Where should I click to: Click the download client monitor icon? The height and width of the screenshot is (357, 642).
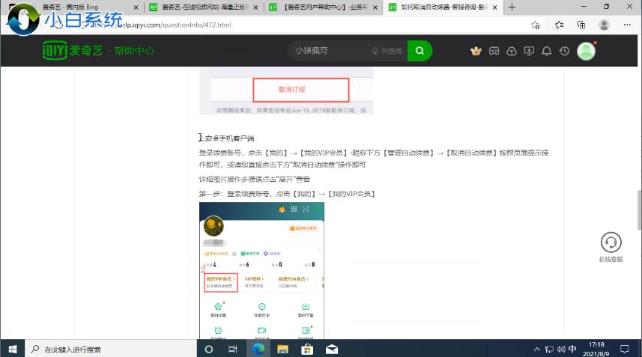(x=529, y=51)
